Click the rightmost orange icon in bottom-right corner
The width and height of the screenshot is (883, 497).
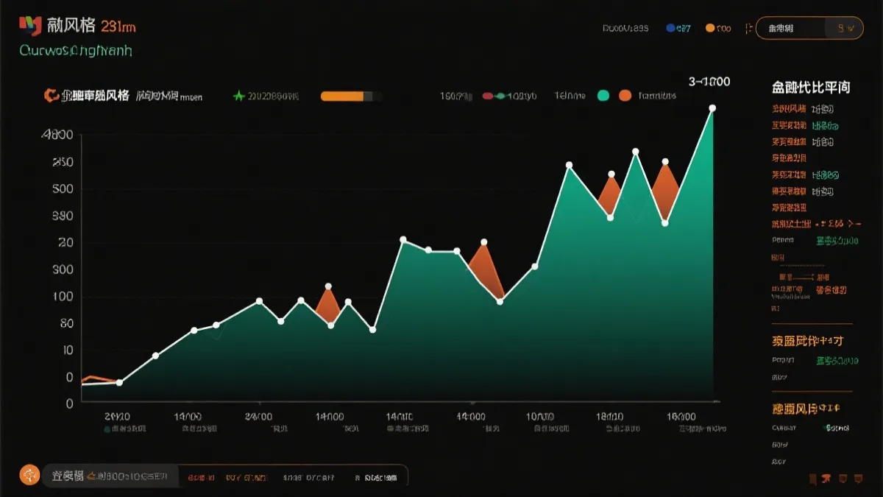point(858,479)
